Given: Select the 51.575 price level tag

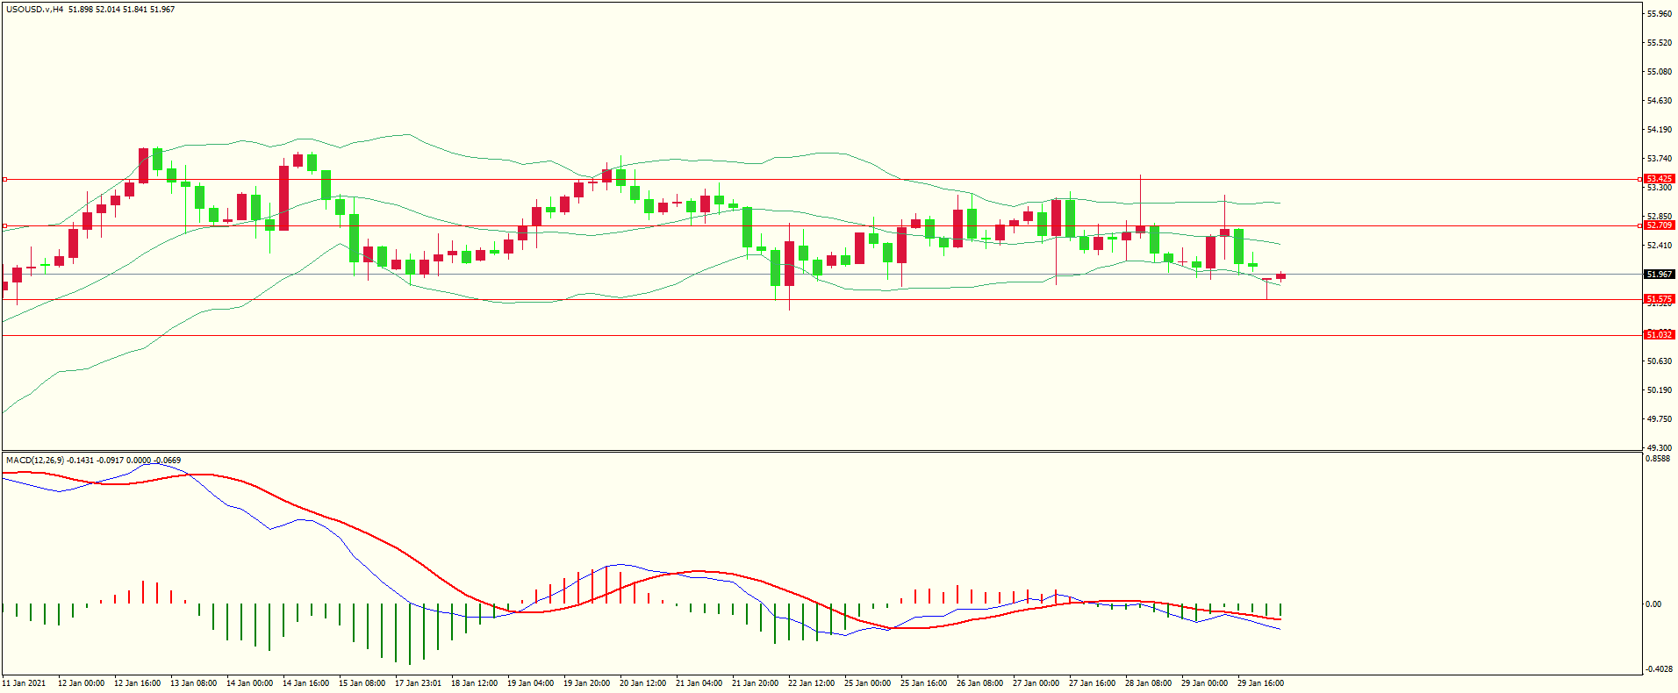Looking at the screenshot, I should (1659, 299).
